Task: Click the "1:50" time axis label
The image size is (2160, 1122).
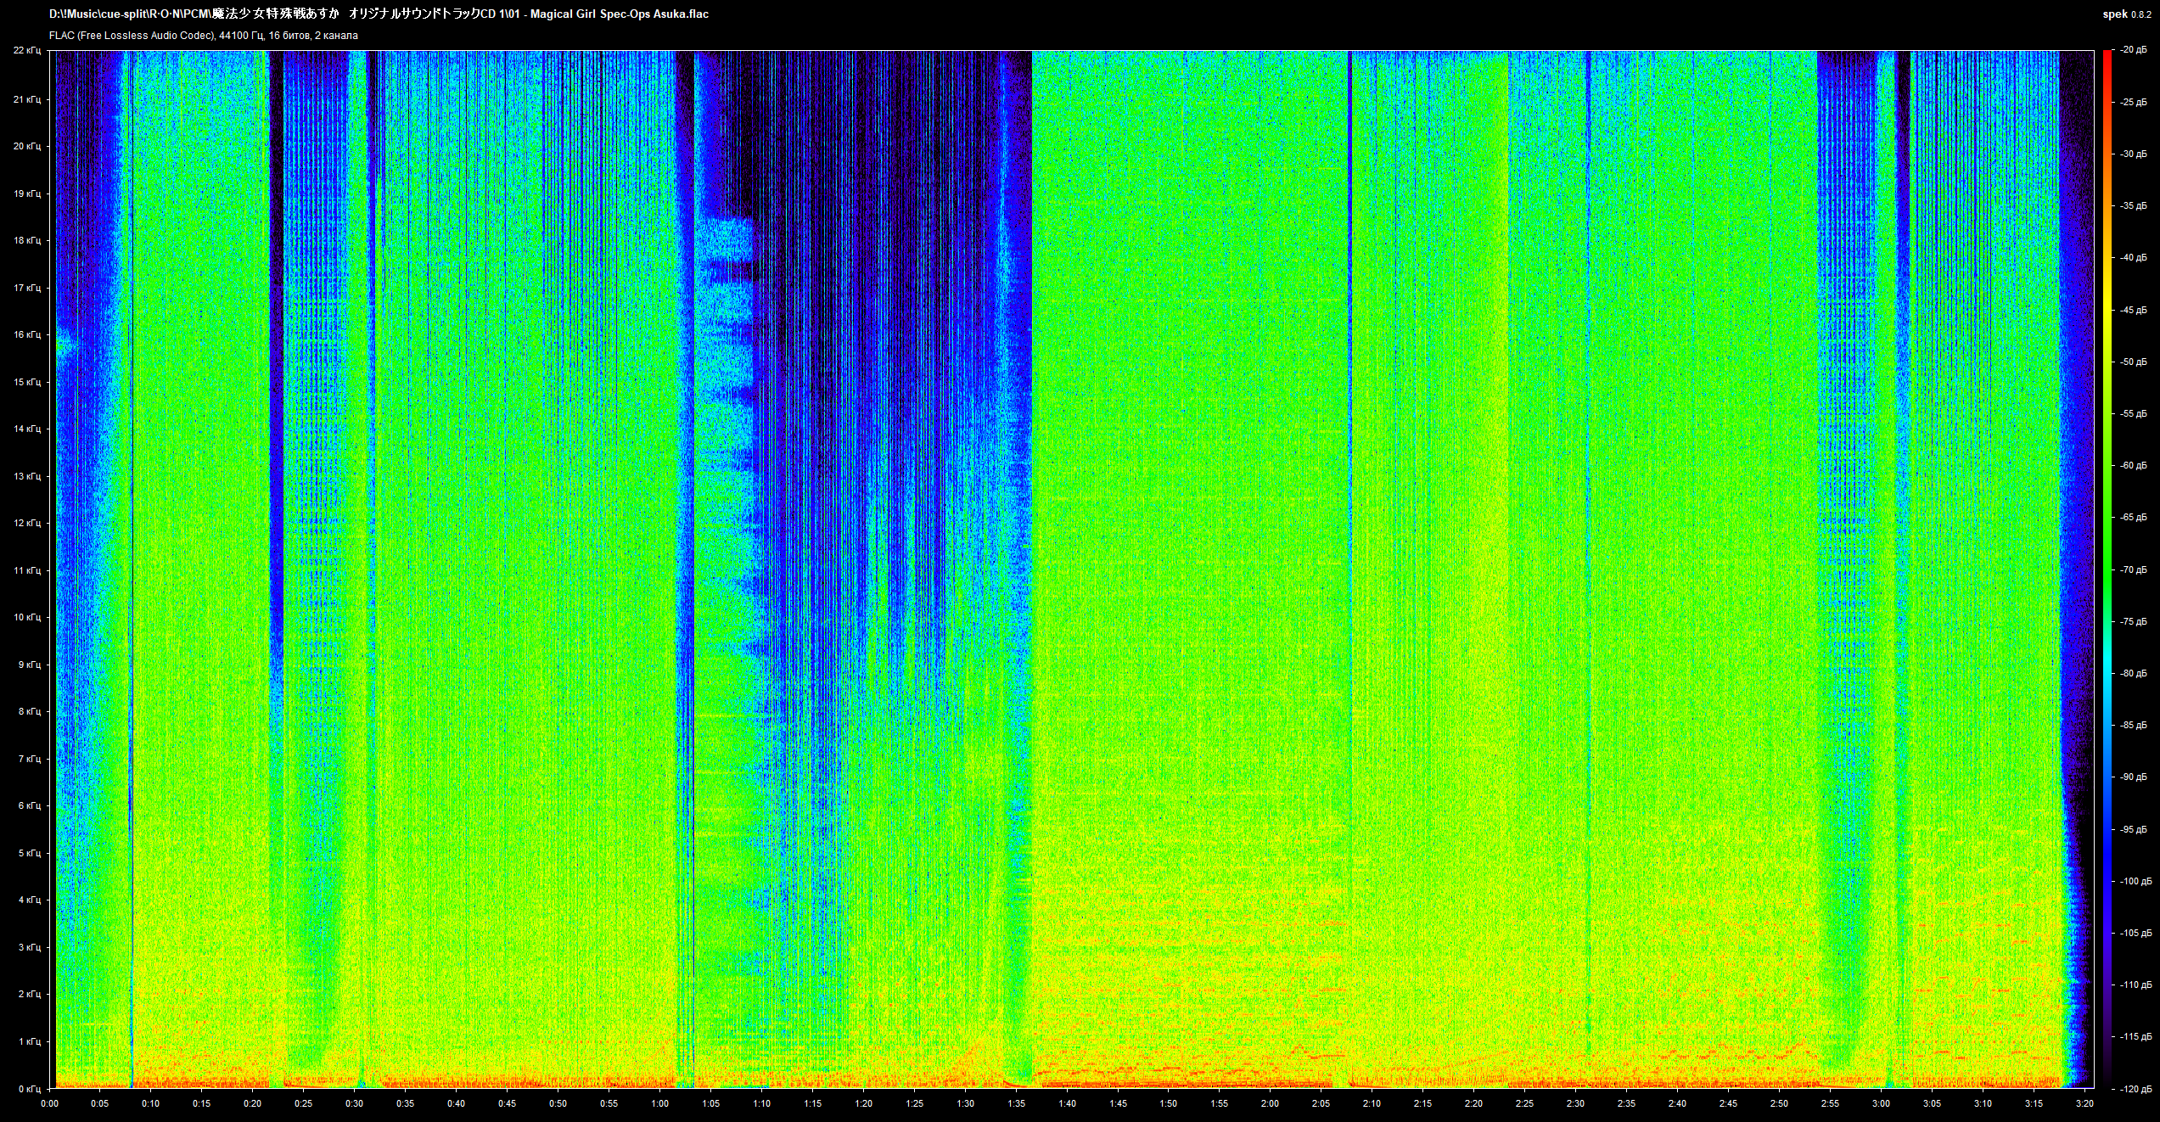Action: point(1169,1103)
